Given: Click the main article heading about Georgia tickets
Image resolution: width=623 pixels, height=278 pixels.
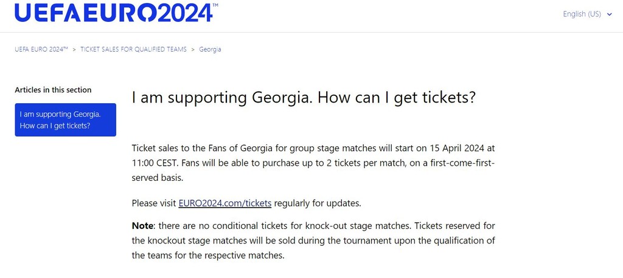Looking at the screenshot, I should click(304, 98).
